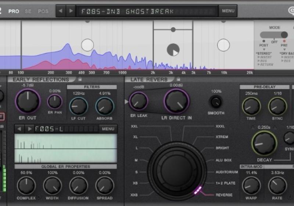Click the white EQ node near 10k
This screenshot has height=206, width=294.
tap(223, 45)
